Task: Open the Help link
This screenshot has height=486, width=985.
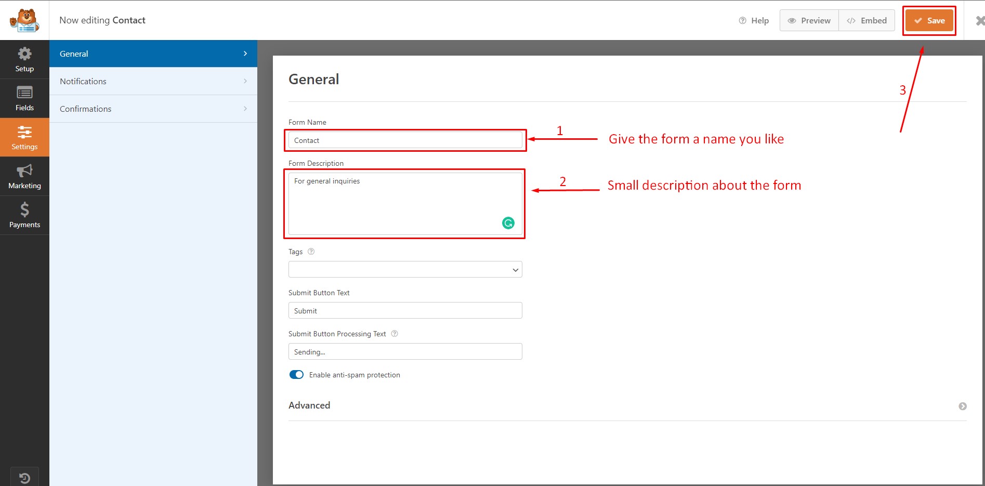Action: [x=754, y=21]
